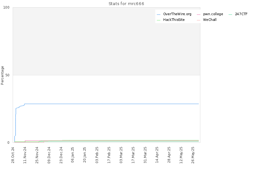Click the 17.Mar.25 date label
The width and height of the screenshot is (254, 190).
[133, 155]
